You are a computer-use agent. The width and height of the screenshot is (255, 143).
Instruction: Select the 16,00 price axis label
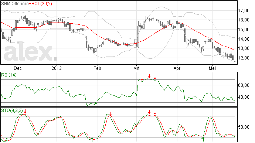pyautogui.click(x=244, y=20)
